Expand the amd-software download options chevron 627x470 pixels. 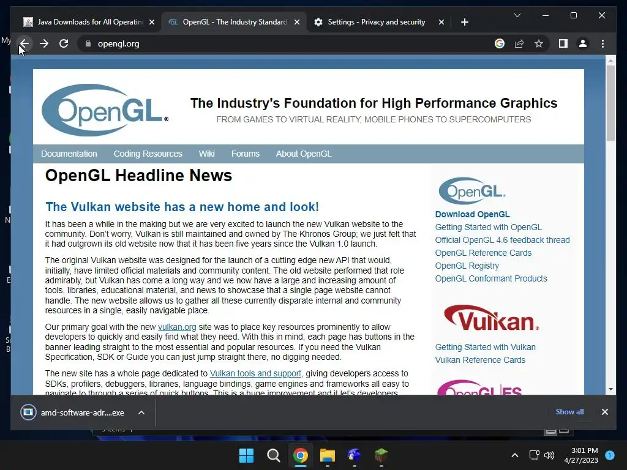[x=141, y=412]
